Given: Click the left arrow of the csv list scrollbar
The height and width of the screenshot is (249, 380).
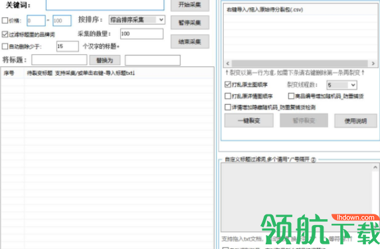Looking at the screenshot, I should pos(228,64).
